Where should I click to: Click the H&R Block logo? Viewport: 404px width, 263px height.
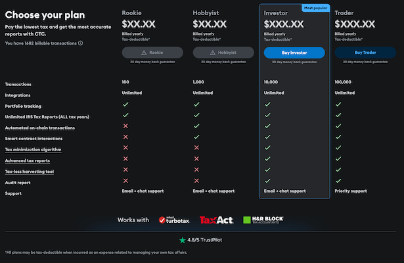263,220
